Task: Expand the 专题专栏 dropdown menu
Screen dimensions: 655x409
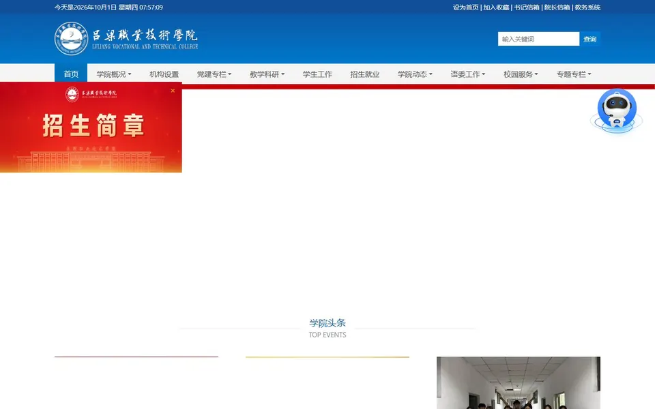Action: (574, 74)
